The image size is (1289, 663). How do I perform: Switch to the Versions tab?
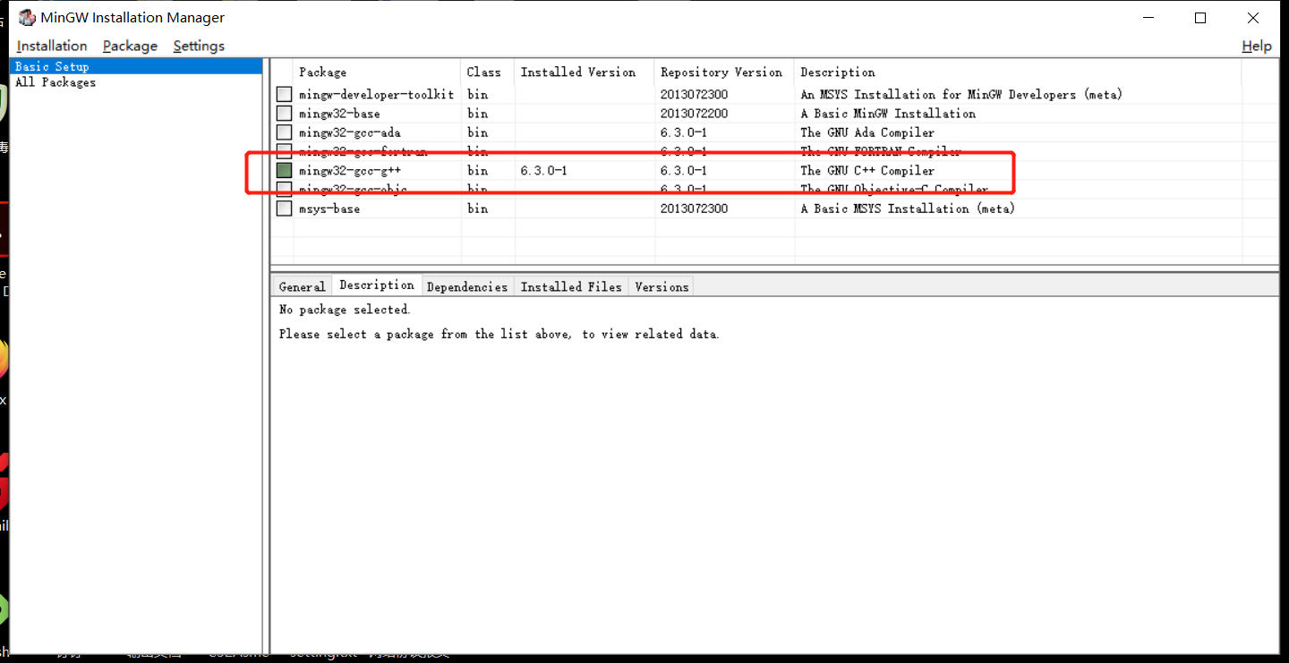[662, 286]
